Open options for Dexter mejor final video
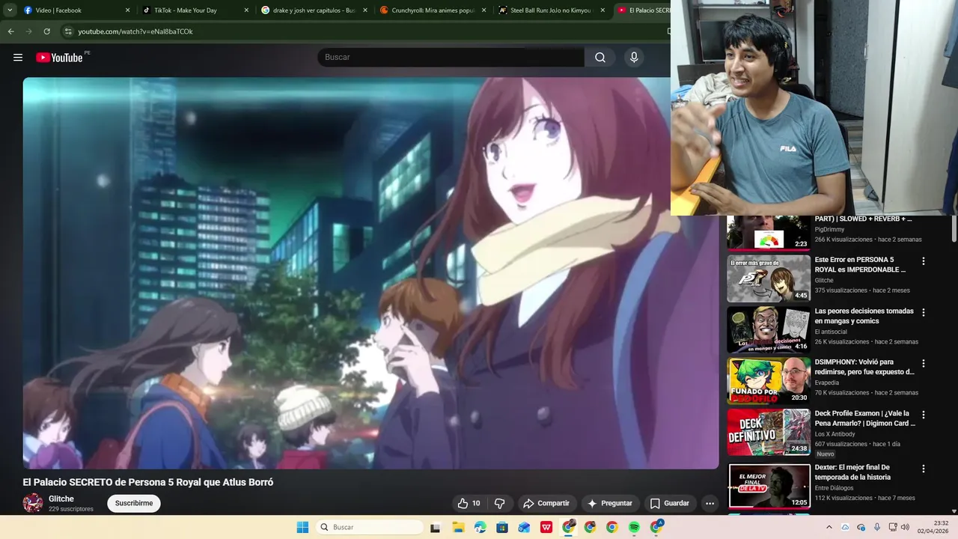The height and width of the screenshot is (539, 958). (924, 469)
